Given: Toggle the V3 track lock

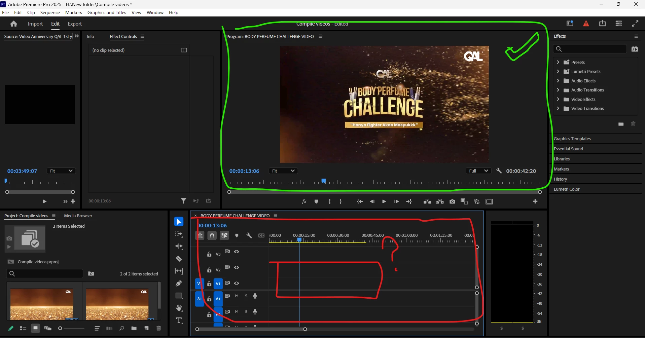Looking at the screenshot, I should coord(209,254).
